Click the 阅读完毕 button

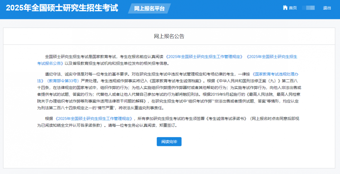(169, 142)
